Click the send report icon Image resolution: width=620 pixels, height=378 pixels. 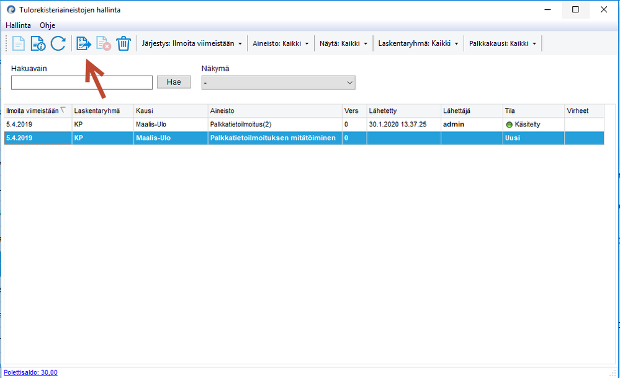pyautogui.click(x=83, y=43)
